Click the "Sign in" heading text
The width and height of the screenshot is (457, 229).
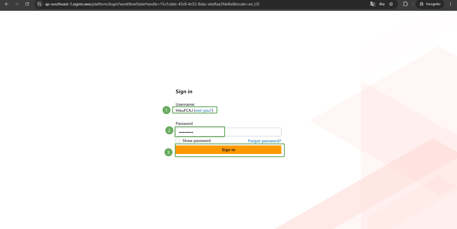click(x=184, y=92)
